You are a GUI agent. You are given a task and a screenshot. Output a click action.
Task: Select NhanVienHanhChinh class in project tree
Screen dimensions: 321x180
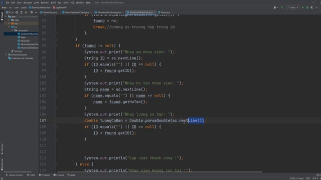click(28, 44)
